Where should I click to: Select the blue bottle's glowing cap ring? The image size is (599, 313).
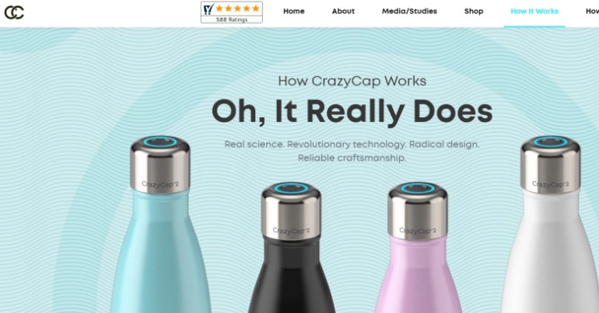(160, 142)
